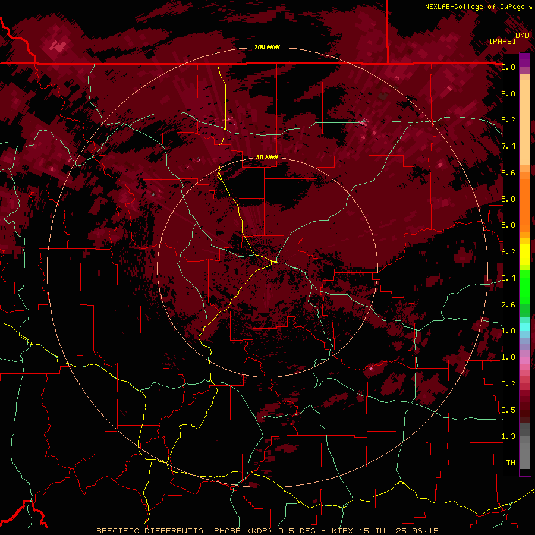Image resolution: width=535 pixels, height=535 pixels.
Task: Click the -1.3 value on the color scale
Action: click(506, 436)
